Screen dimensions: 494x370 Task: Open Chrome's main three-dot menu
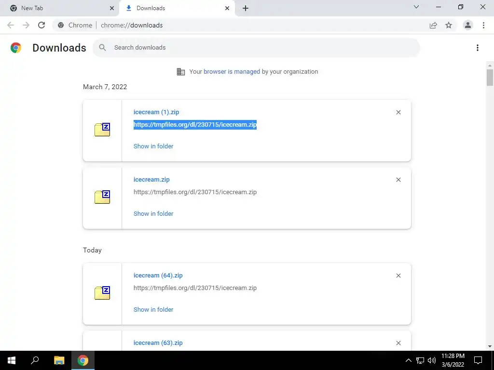tap(483, 25)
